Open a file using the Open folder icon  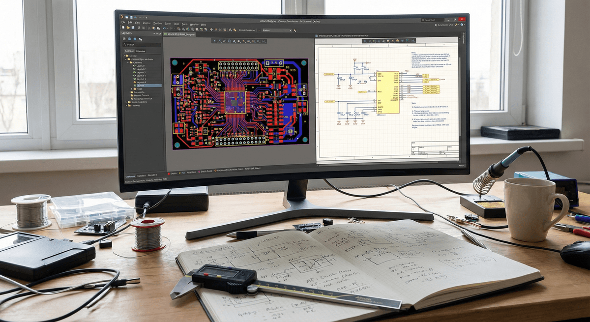click(x=128, y=28)
